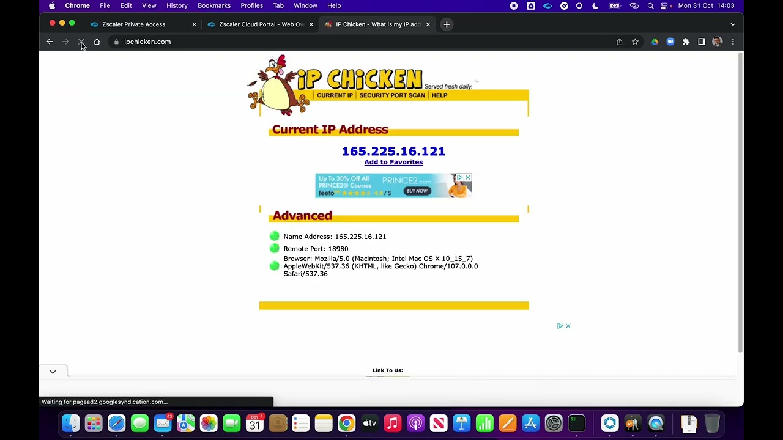Open App Store from the Dock
The width and height of the screenshot is (783, 440).
[x=530, y=423]
